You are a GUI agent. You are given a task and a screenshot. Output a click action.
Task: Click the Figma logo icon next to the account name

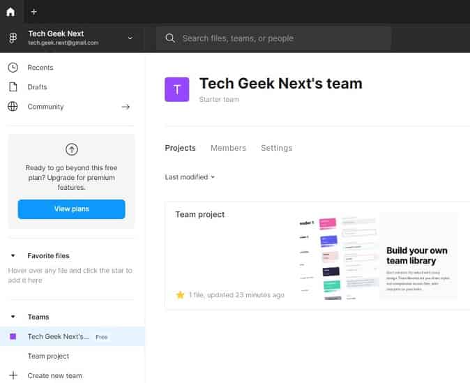coord(13,38)
